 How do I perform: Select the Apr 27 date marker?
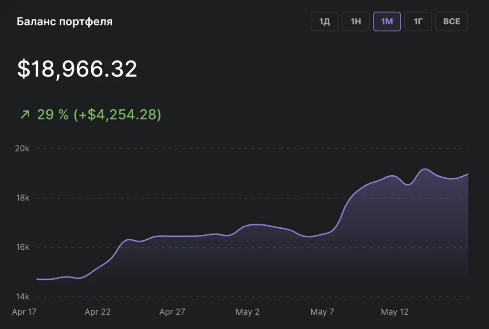(172, 312)
